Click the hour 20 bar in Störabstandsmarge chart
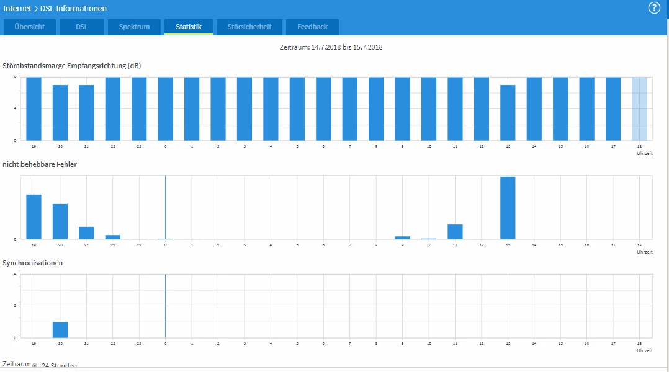669x372 pixels. 60,112
